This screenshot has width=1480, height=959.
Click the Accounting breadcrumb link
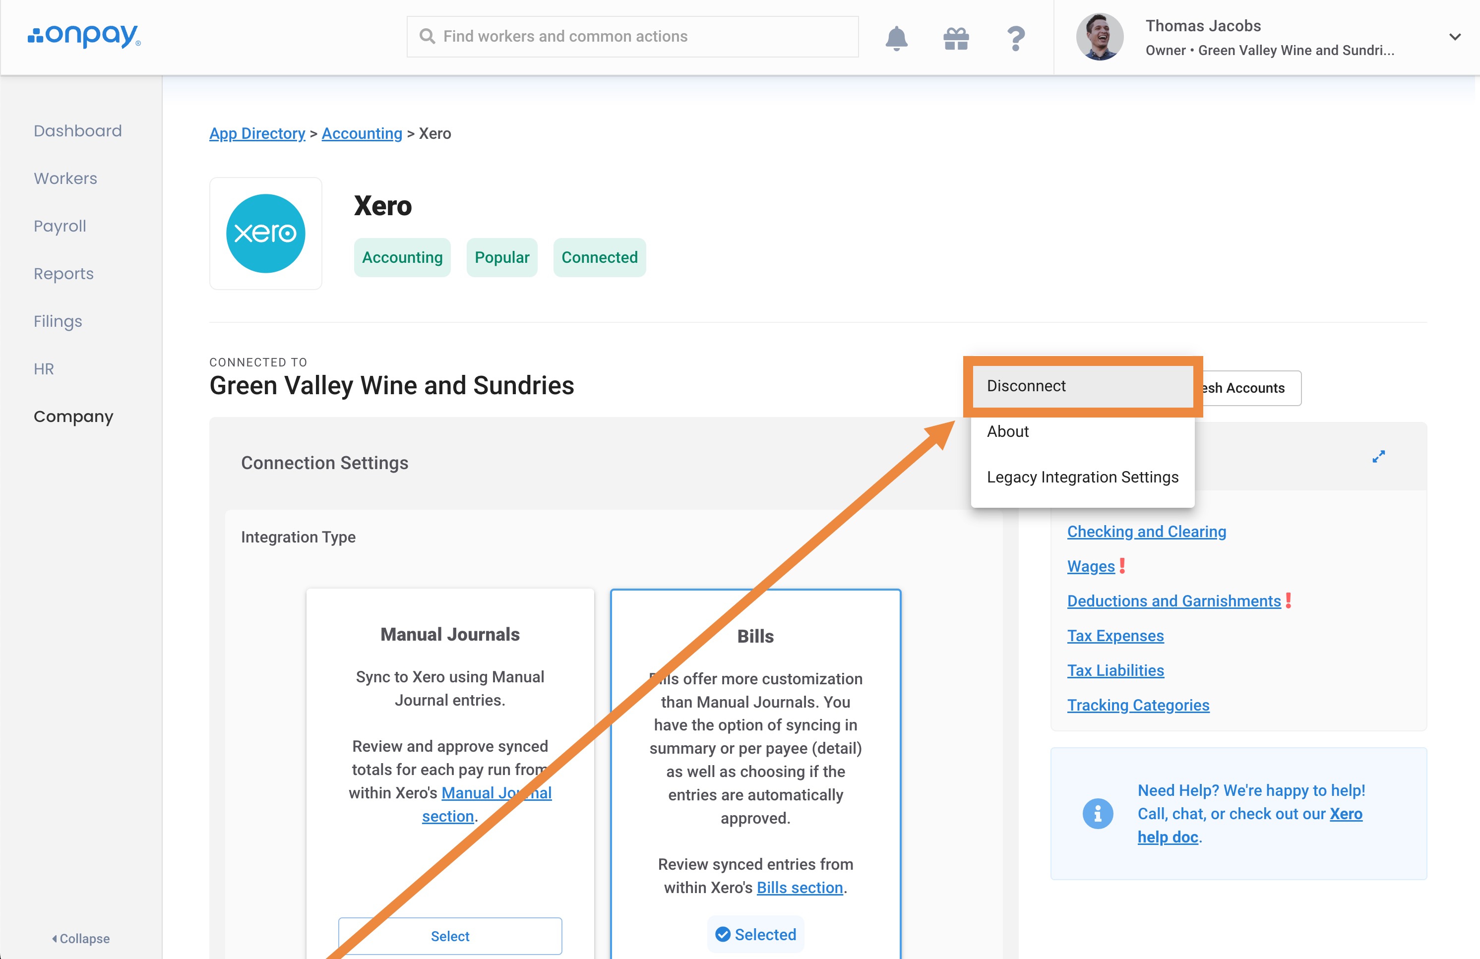(x=362, y=133)
